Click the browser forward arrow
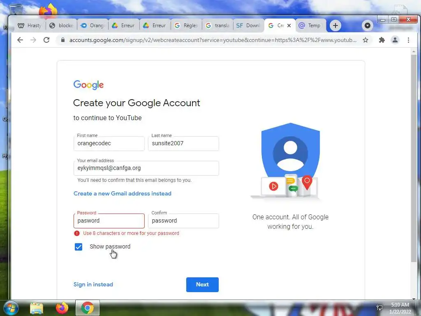 pyautogui.click(x=33, y=40)
